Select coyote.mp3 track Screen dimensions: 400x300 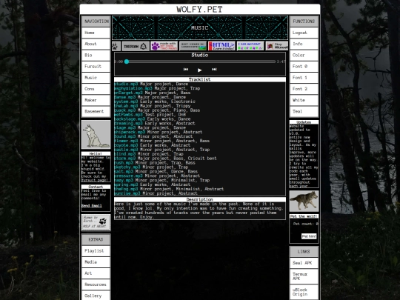126,145
